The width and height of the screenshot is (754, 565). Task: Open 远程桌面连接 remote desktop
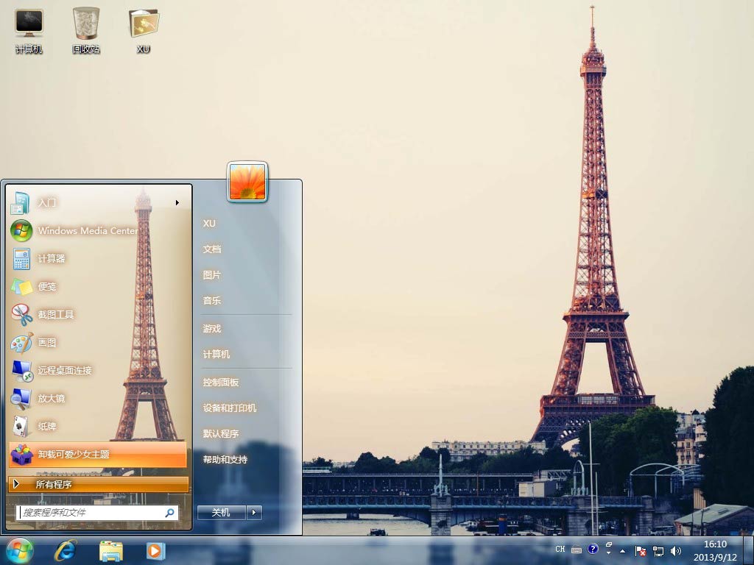tap(65, 370)
